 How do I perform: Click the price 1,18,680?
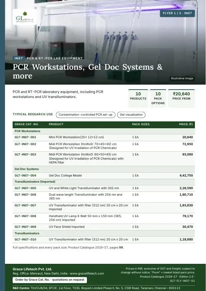click(x=186, y=240)
